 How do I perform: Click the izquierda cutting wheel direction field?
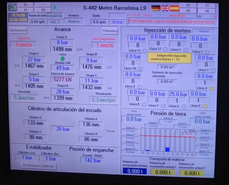click(x=55, y=16)
